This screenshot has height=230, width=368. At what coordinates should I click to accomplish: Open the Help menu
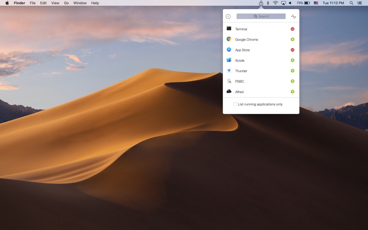pos(95,3)
